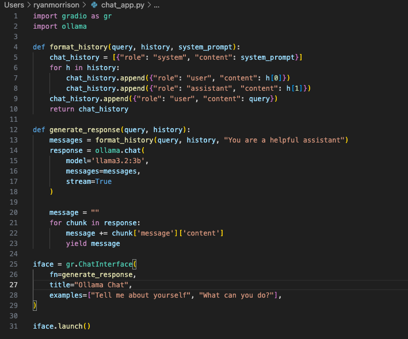Click 'gr.ChatInterface(' on line 25
408x339 pixels.
(101, 264)
